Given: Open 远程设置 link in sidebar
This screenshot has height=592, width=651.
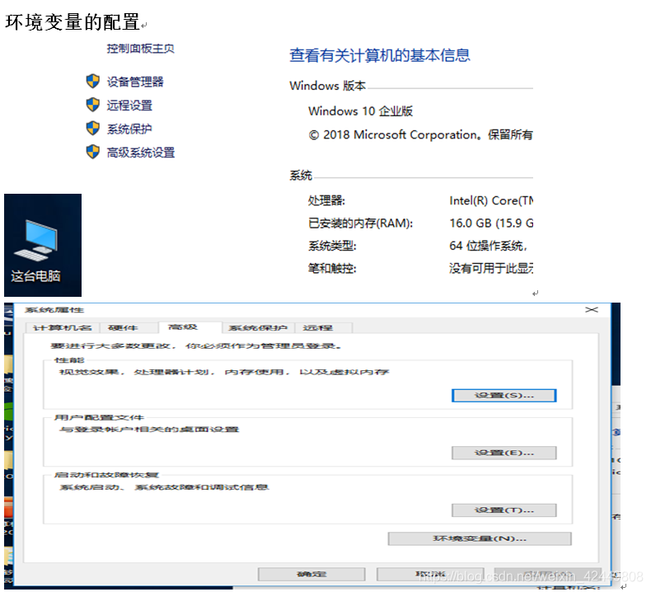Looking at the screenshot, I should point(129,105).
